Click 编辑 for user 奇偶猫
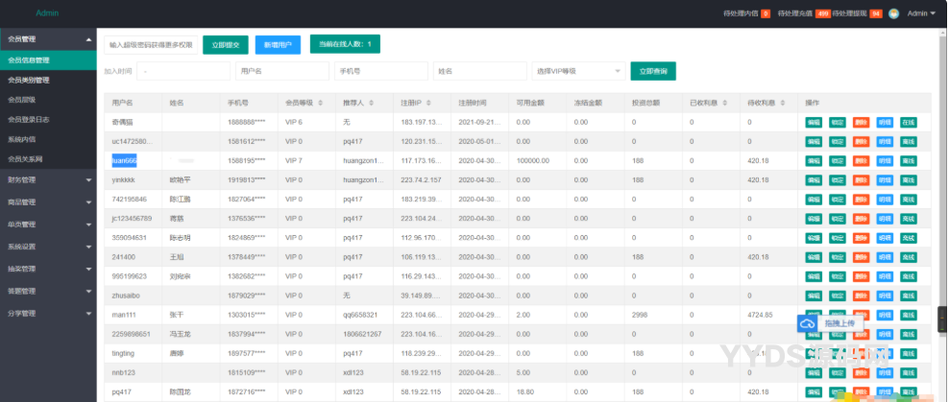 pos(814,122)
